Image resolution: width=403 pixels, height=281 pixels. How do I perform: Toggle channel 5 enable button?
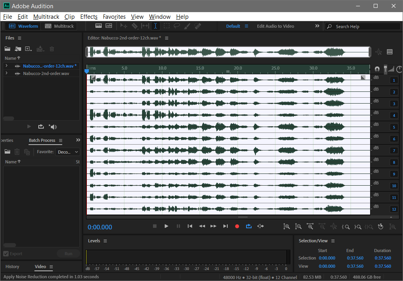[394, 127]
